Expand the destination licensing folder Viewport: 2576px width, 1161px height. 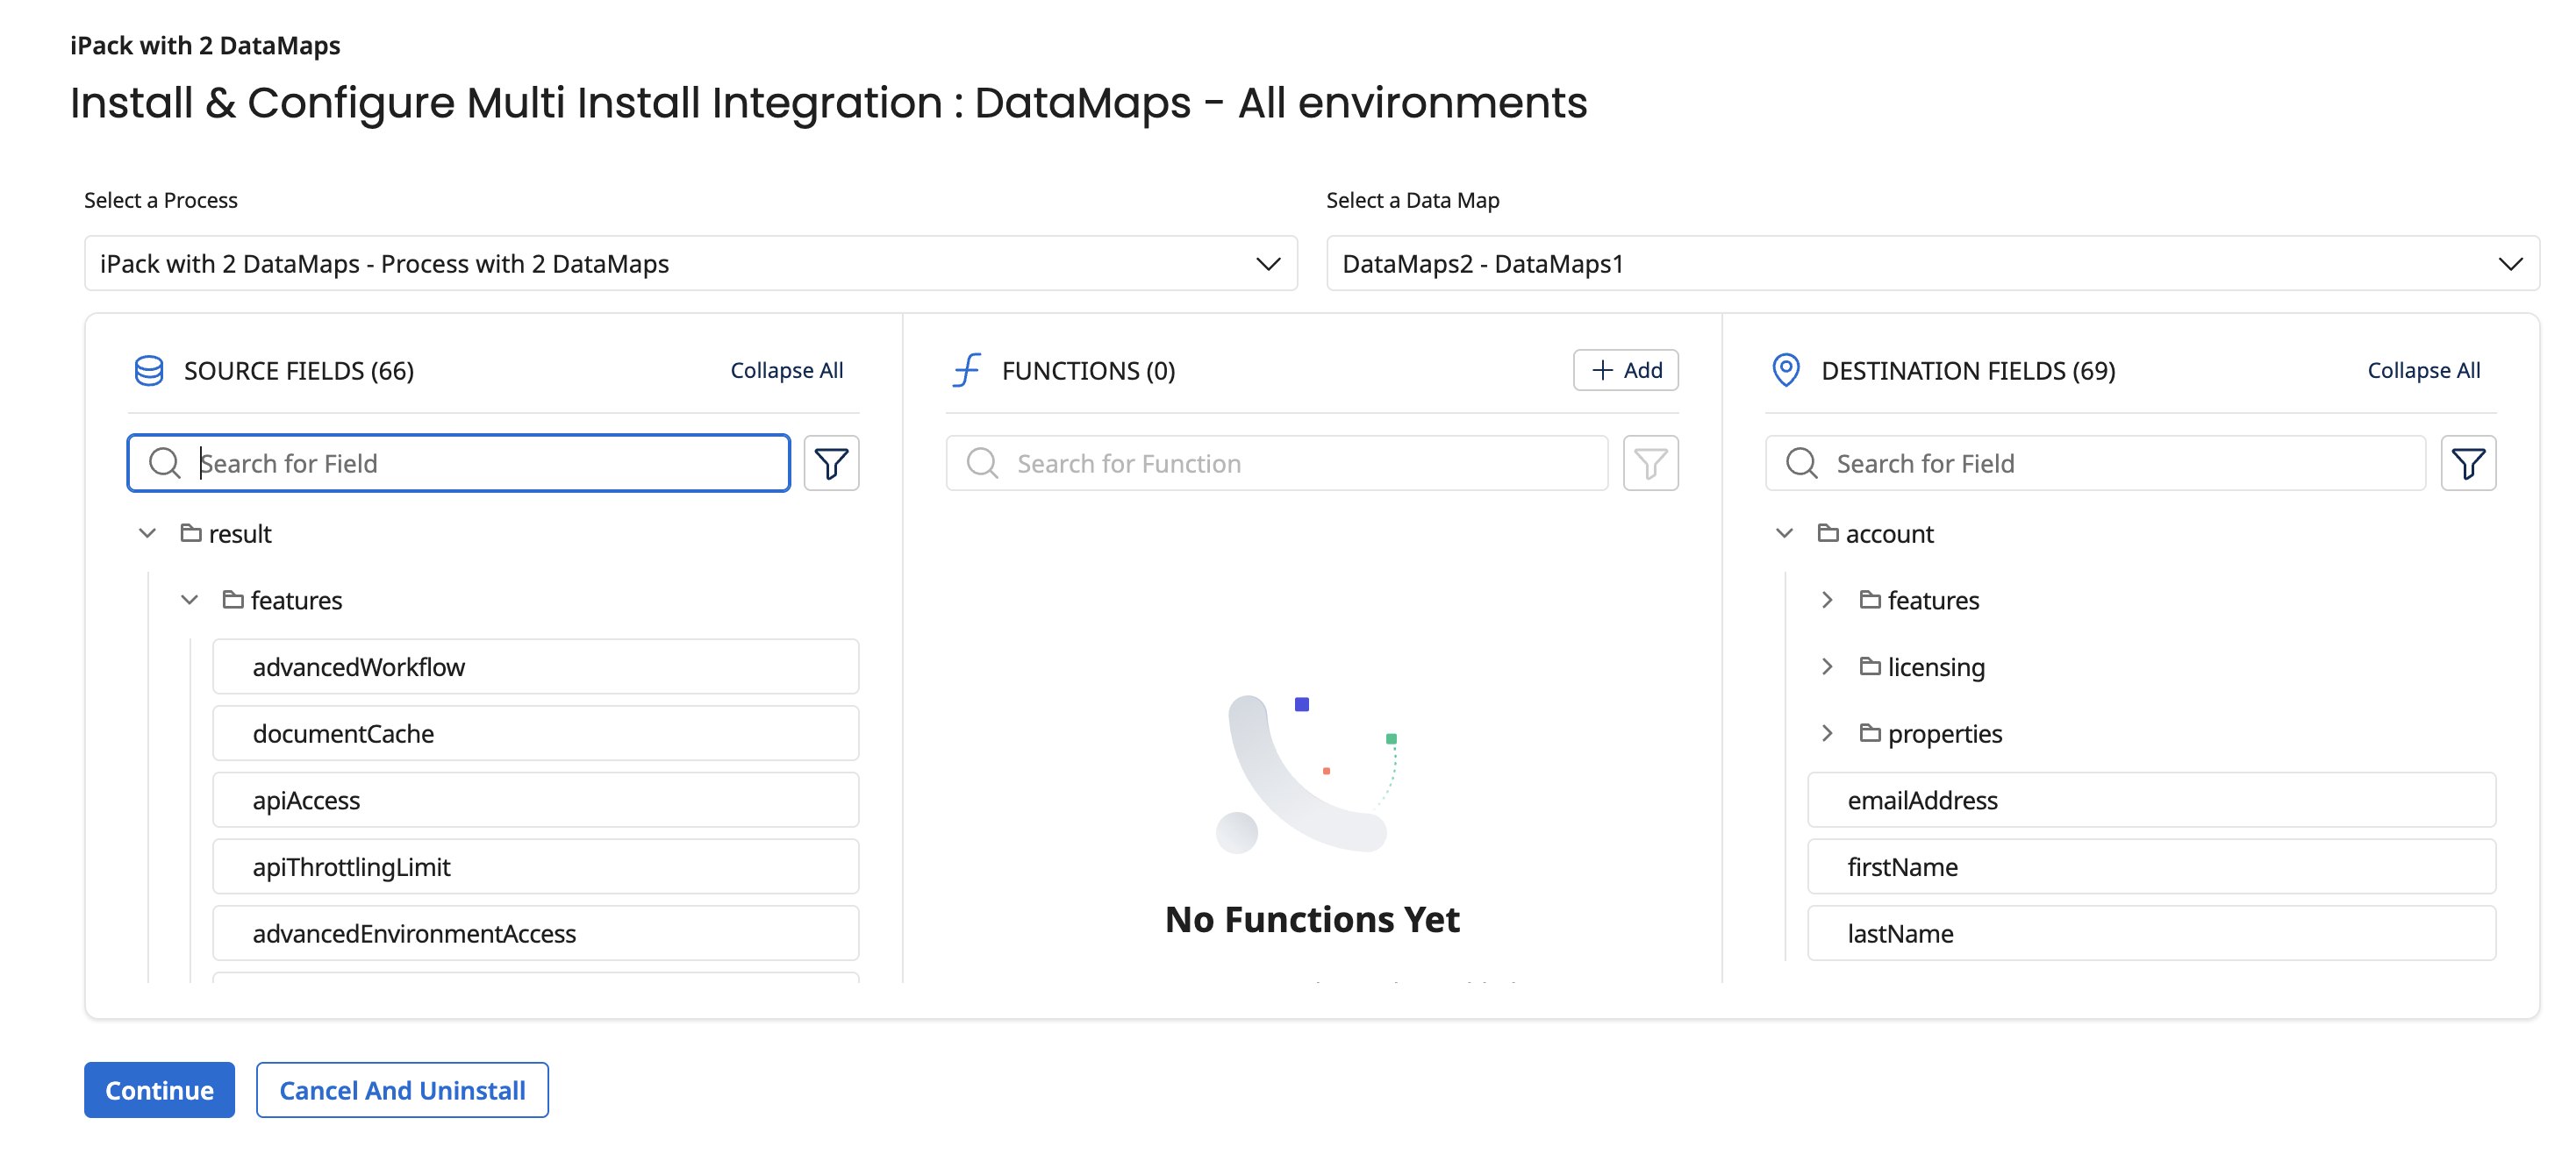(x=1827, y=666)
